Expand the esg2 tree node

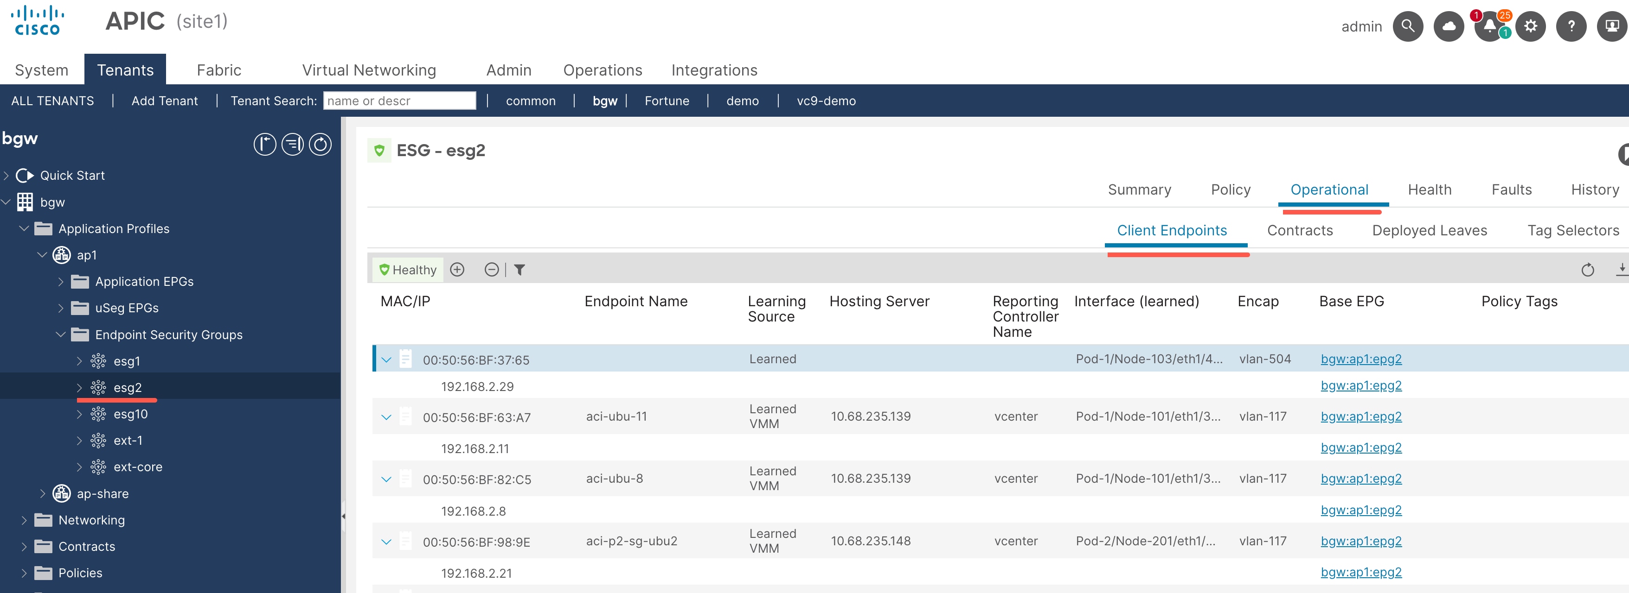point(79,388)
